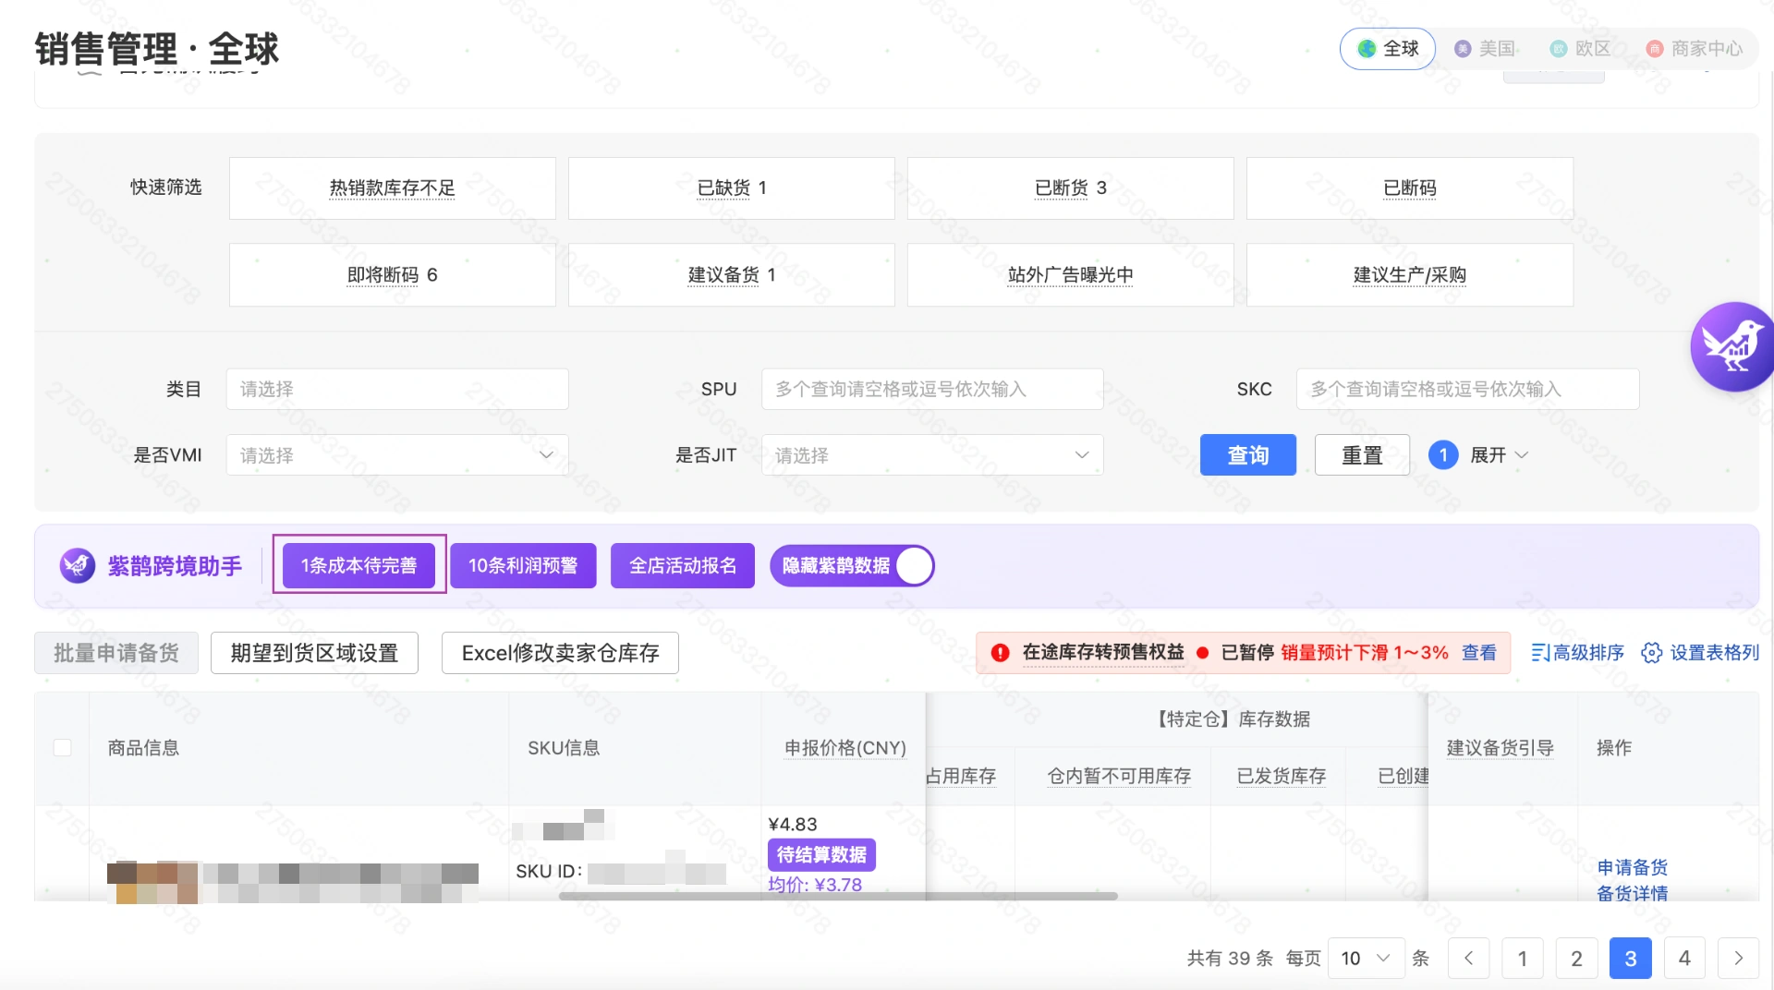Open the 是否VMI dropdown

coord(397,455)
